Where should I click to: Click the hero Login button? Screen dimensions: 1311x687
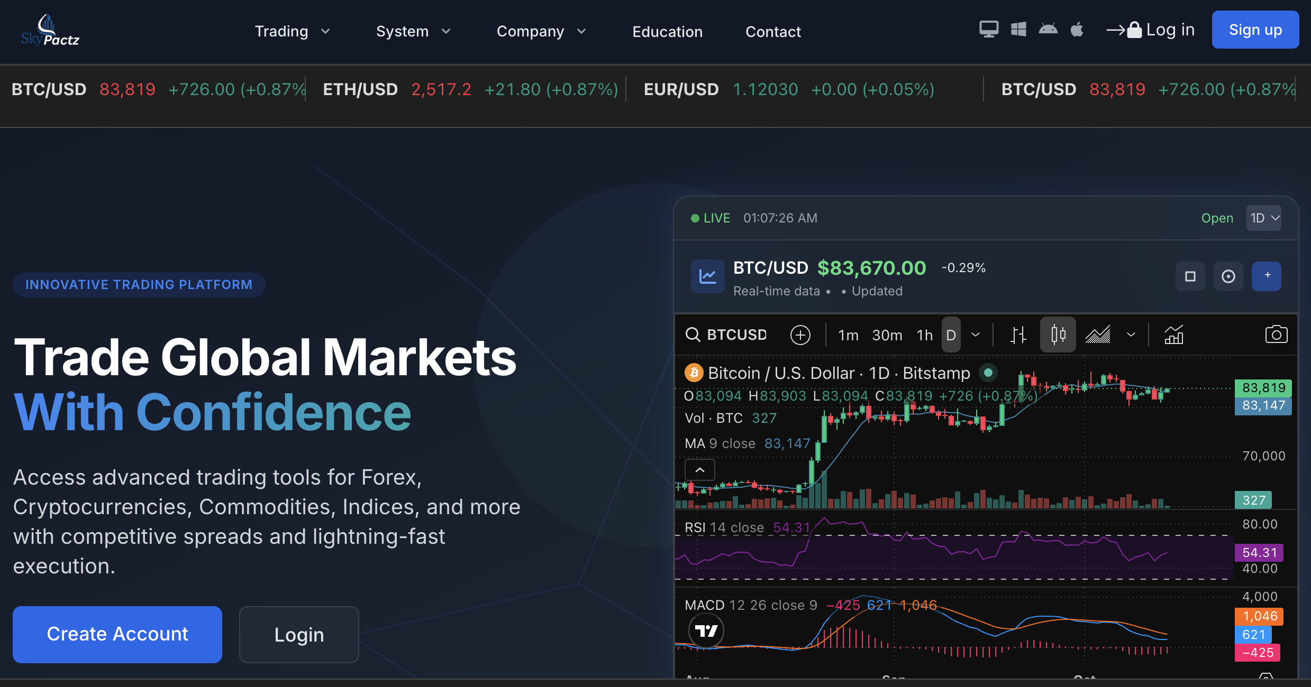click(x=299, y=634)
